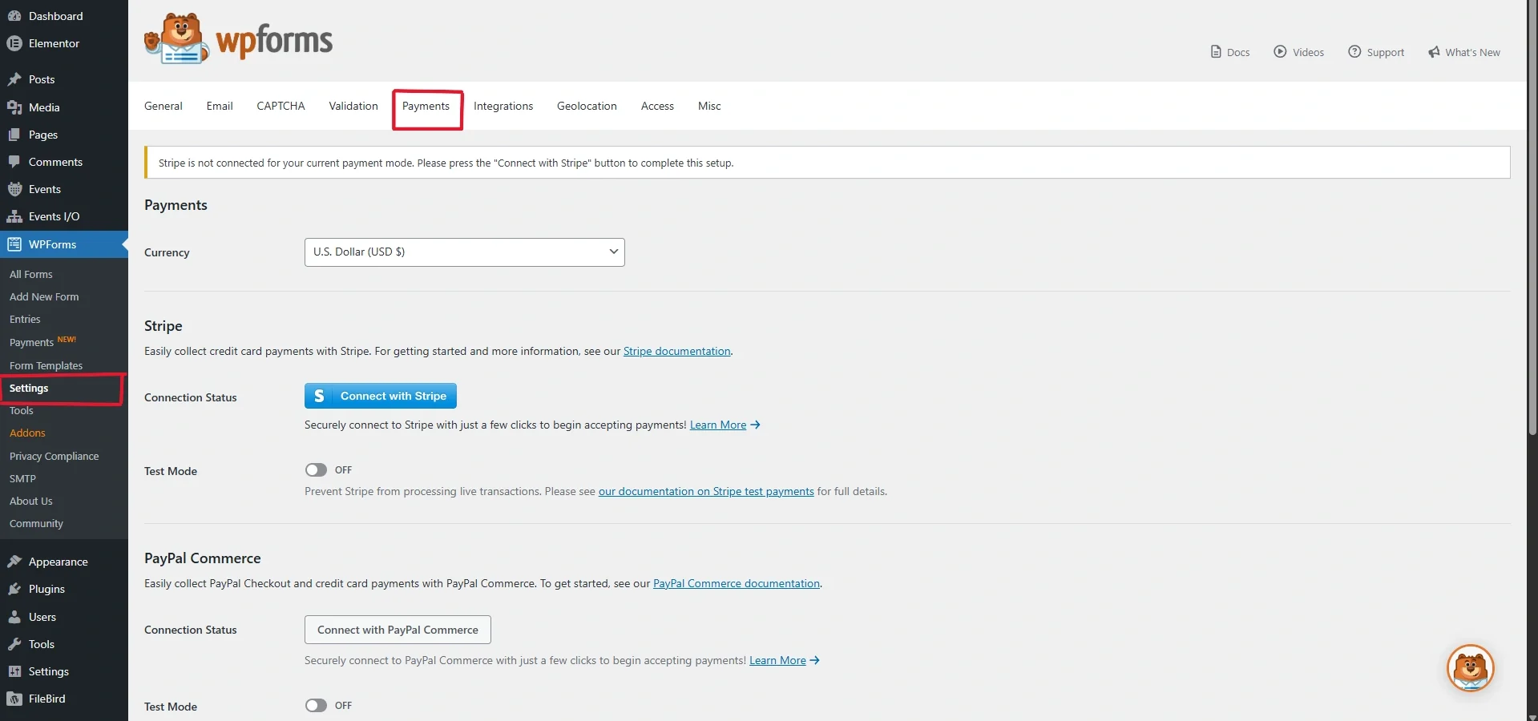Click the FileBird icon in sidebar
Image resolution: width=1538 pixels, height=721 pixels.
14,699
